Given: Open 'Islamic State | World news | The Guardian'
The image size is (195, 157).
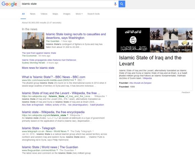Looking at the screenshot, I should click(50, 147).
